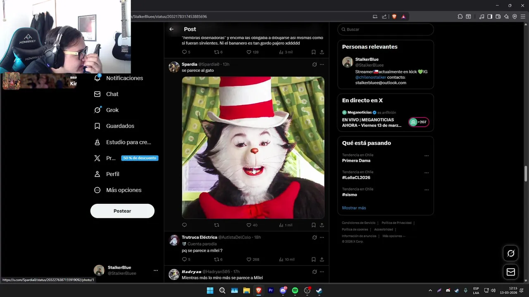Open floating messages envelope button

tap(511, 272)
